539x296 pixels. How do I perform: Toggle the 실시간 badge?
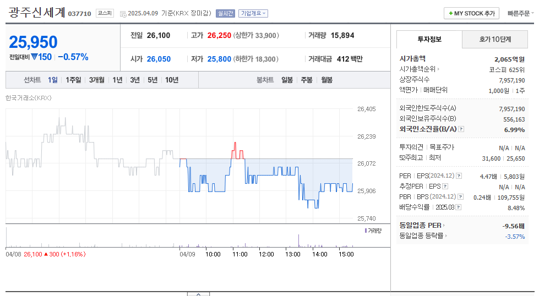(x=226, y=13)
